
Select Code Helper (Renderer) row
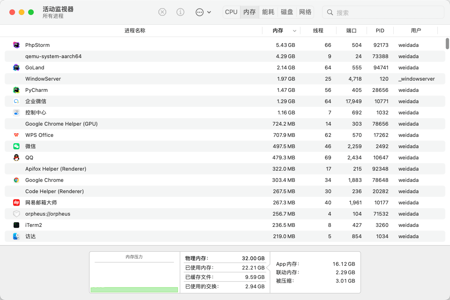click(225, 191)
